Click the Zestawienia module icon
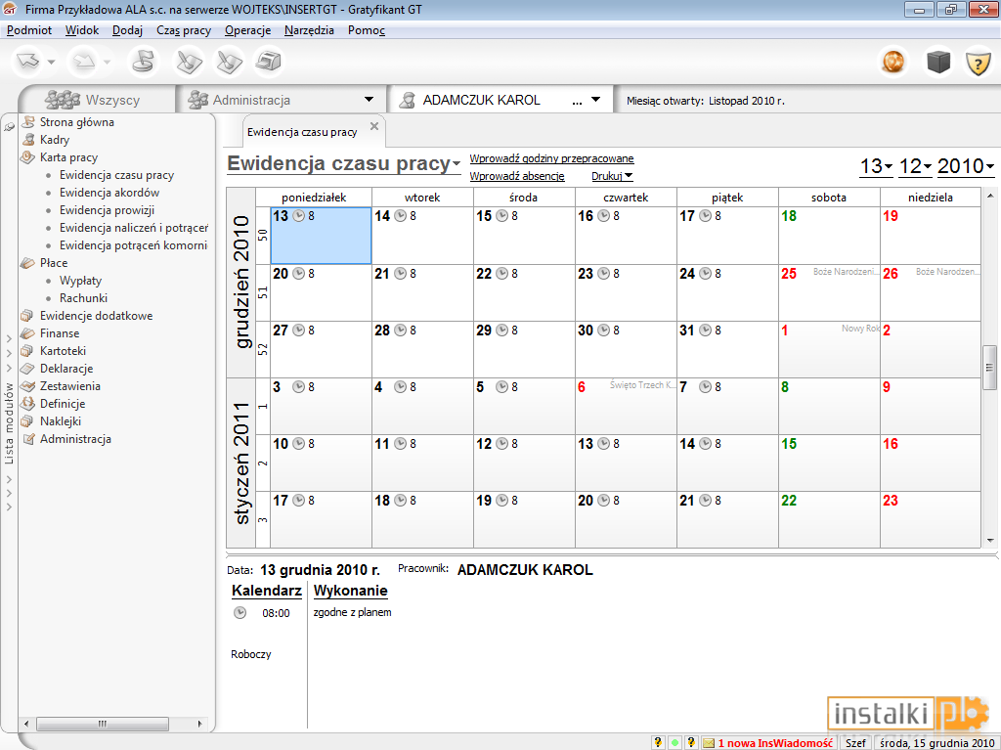 tap(27, 386)
